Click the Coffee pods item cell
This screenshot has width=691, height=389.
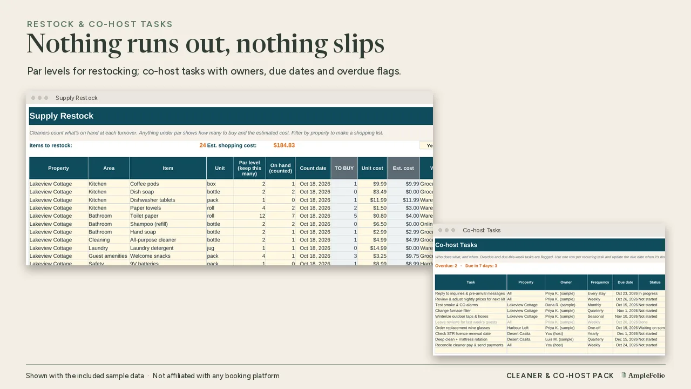[x=168, y=184]
